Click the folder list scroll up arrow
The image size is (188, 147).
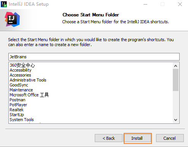tap(176, 66)
